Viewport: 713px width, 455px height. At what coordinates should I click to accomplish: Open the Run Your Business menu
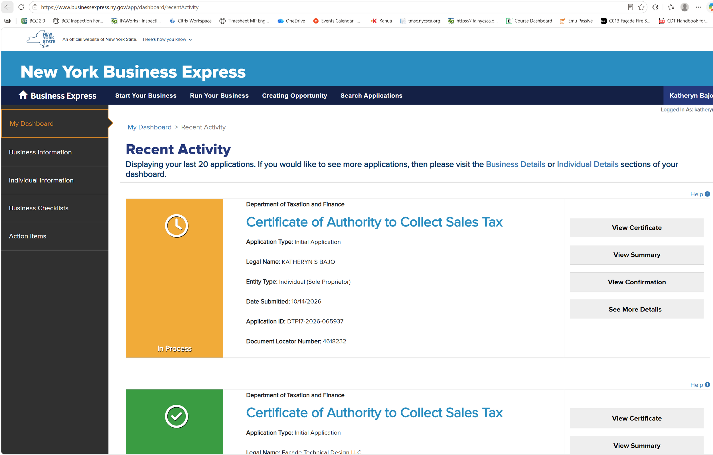tap(219, 95)
